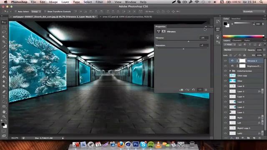Open the Essentials workspace dropdown

[x=253, y=12]
